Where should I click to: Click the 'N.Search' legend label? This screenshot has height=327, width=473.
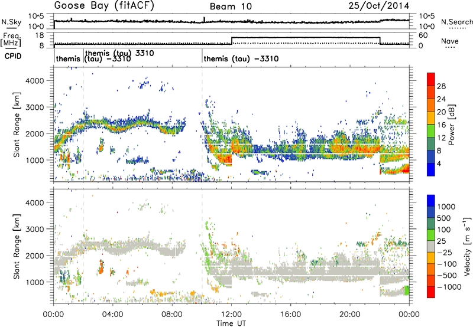[x=456, y=22]
